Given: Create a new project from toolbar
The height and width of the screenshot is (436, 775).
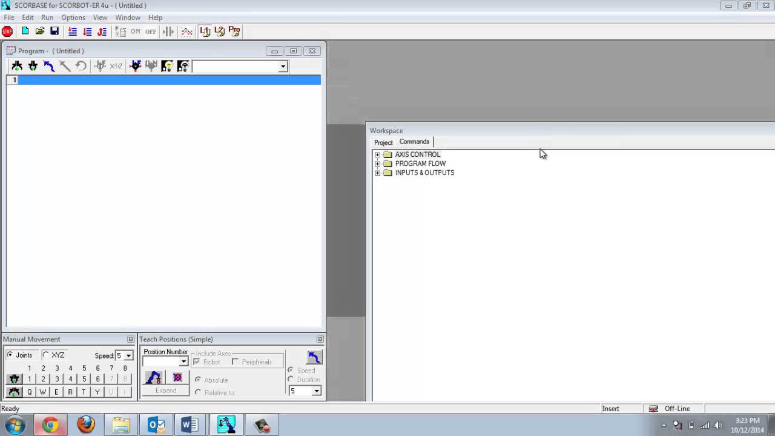Looking at the screenshot, I should pyautogui.click(x=25, y=31).
